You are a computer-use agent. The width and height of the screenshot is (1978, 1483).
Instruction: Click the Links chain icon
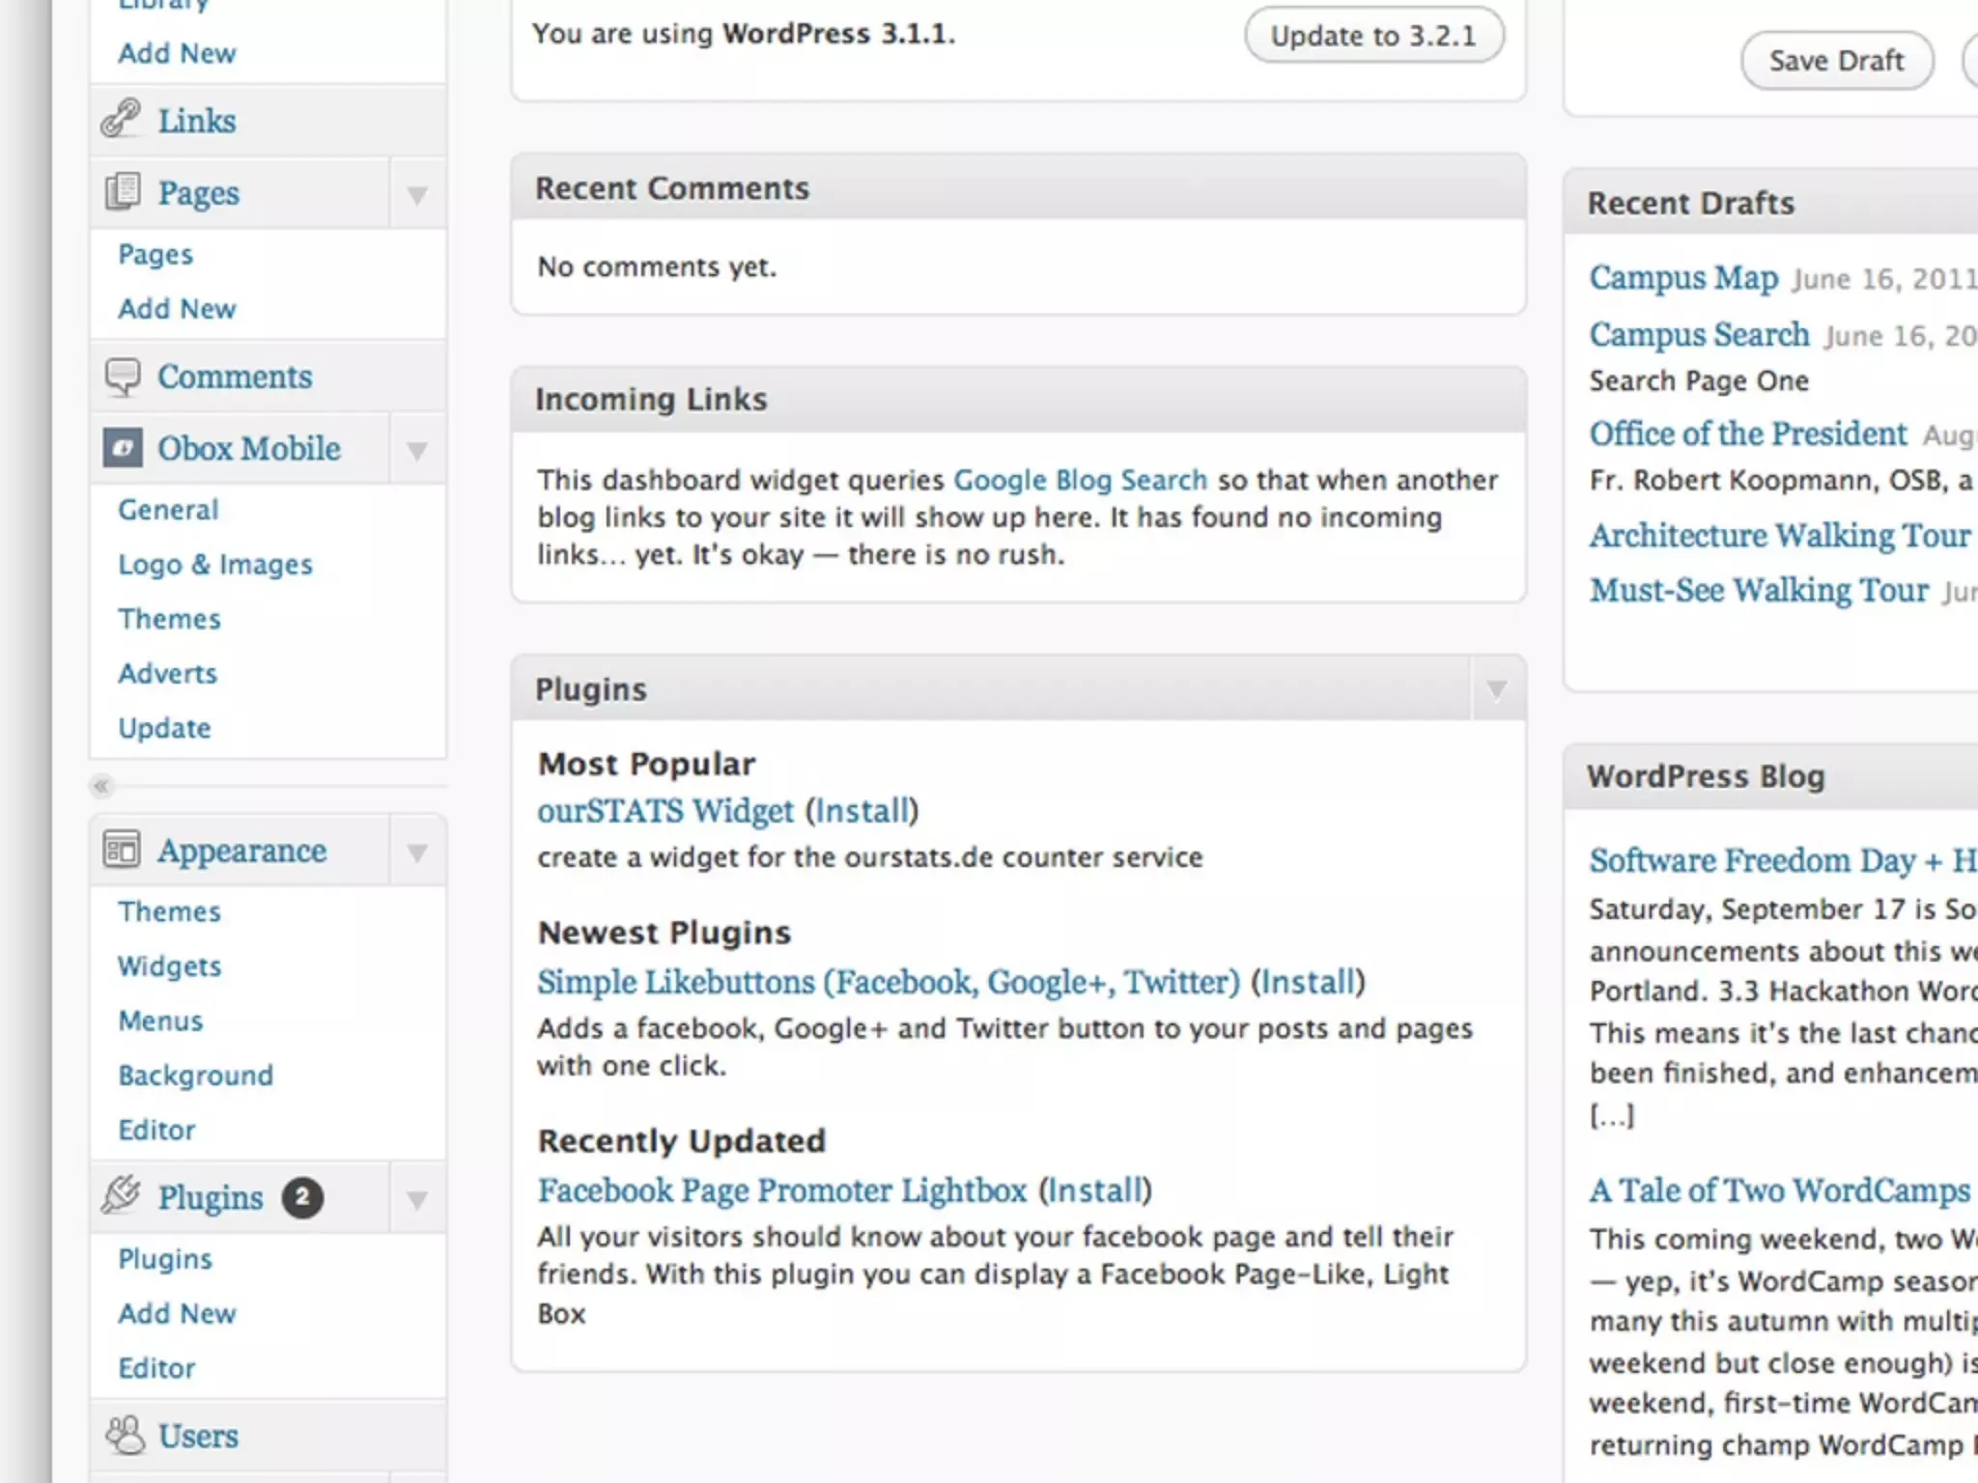(122, 119)
